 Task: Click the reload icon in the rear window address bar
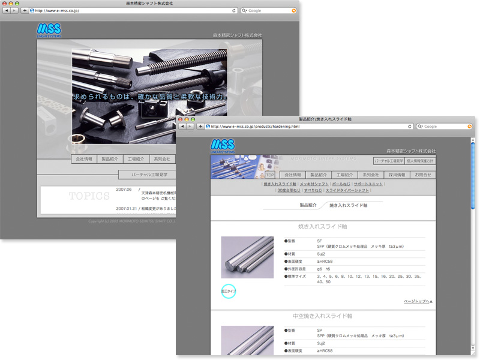point(233,11)
